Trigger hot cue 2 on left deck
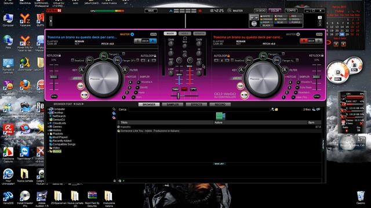 click(127, 92)
